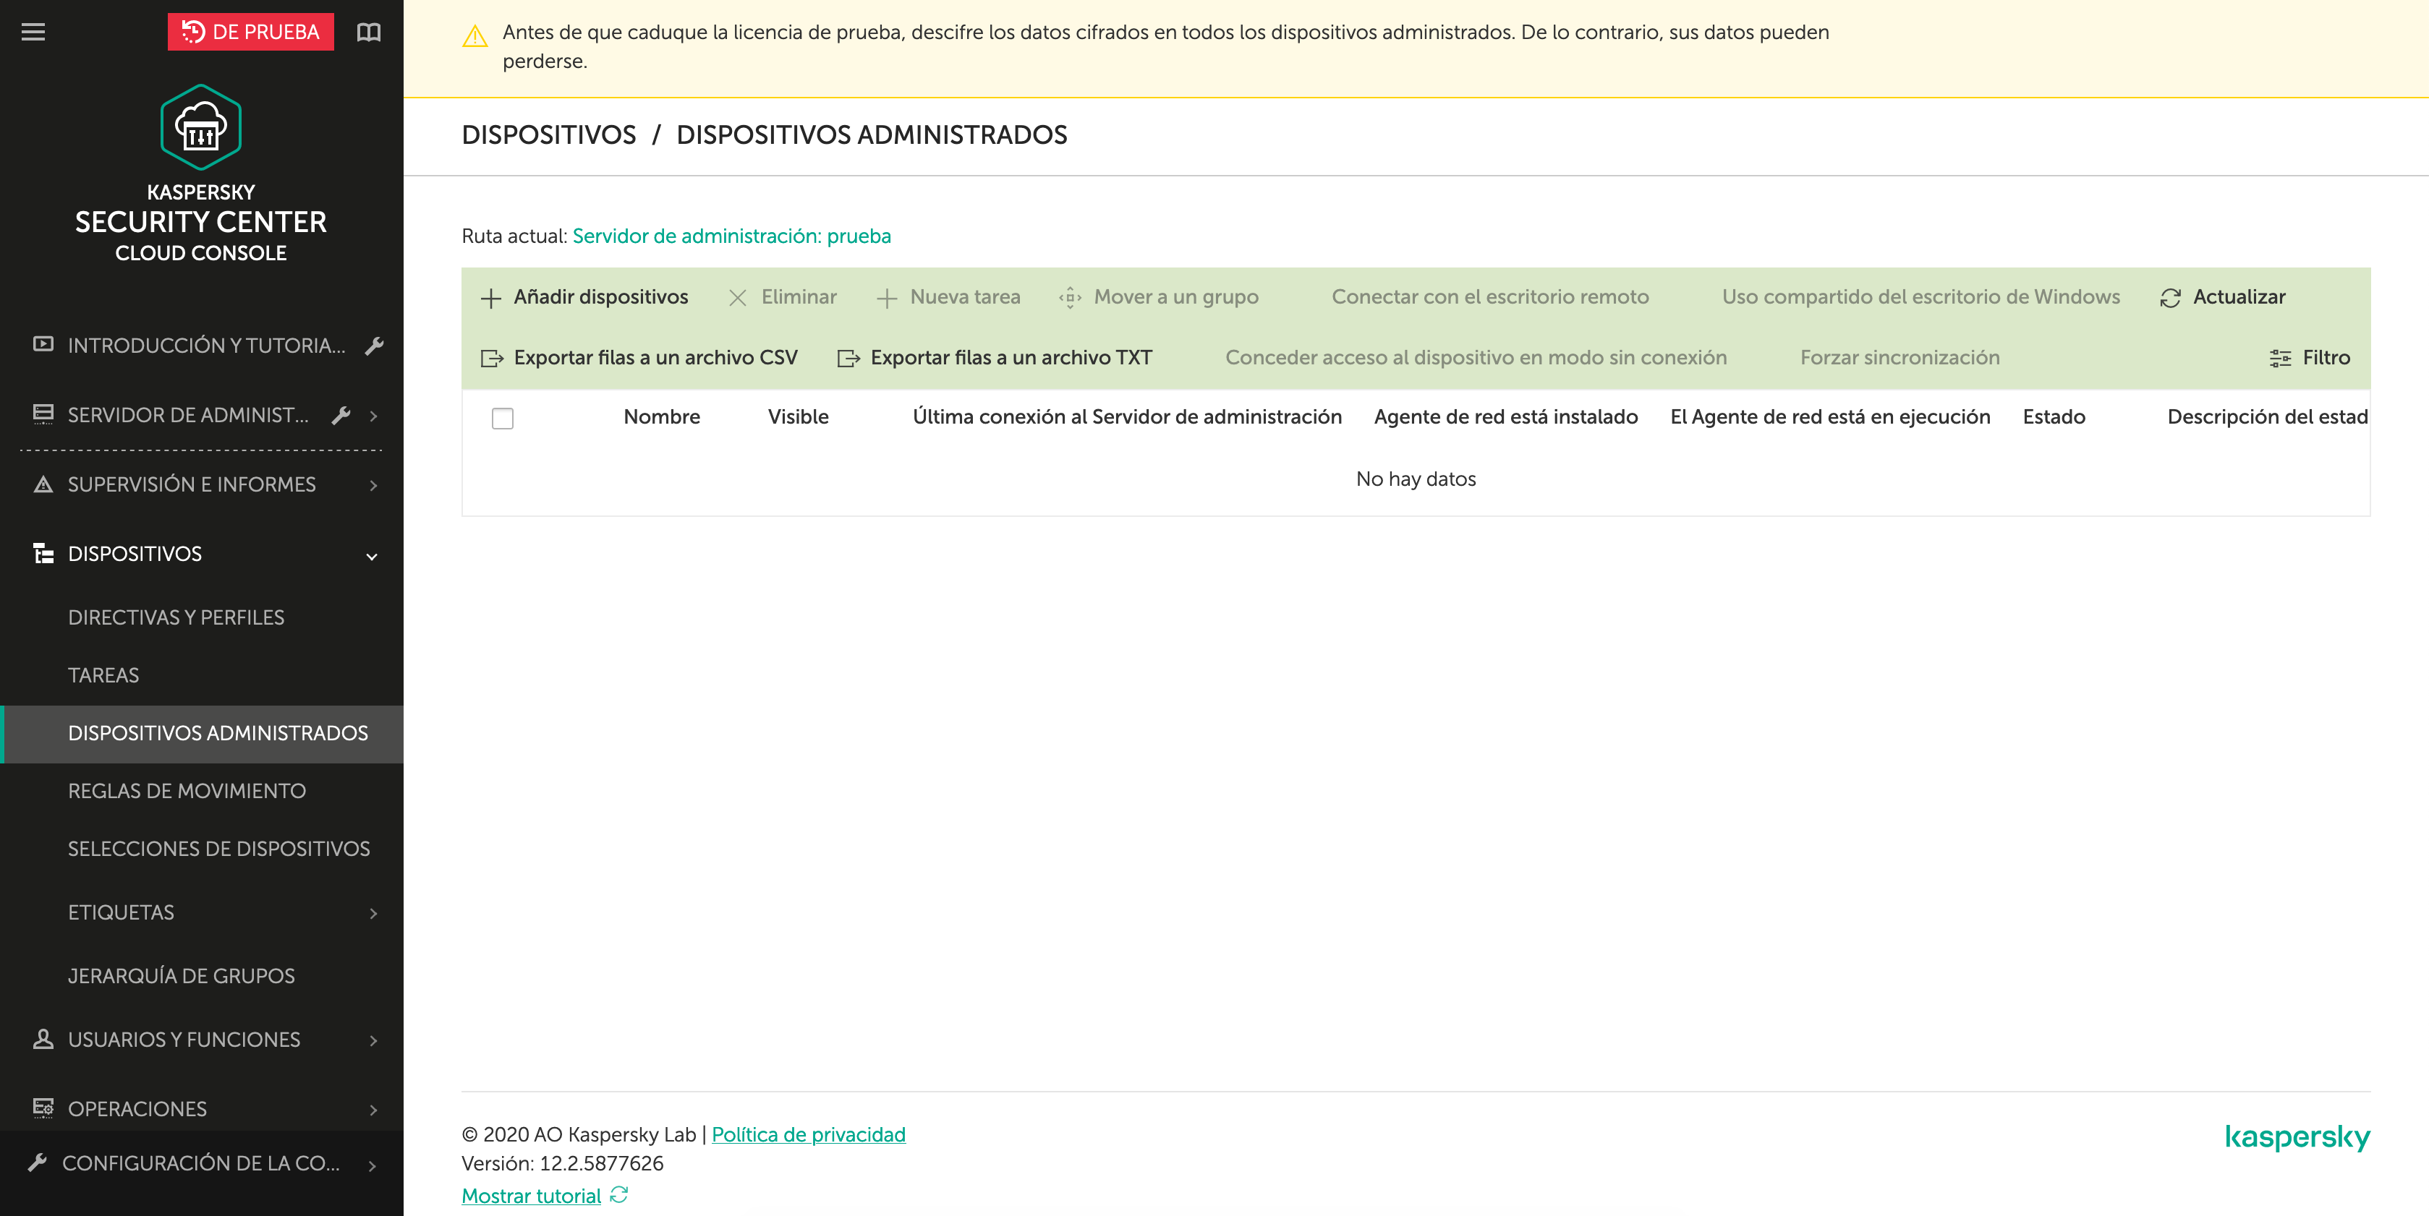Click the Servidor de administ wrench icon
The height and width of the screenshot is (1216, 2429).
click(341, 415)
